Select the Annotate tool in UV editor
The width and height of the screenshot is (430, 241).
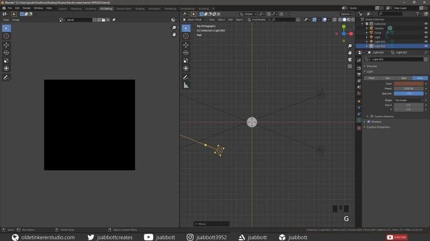click(6, 78)
